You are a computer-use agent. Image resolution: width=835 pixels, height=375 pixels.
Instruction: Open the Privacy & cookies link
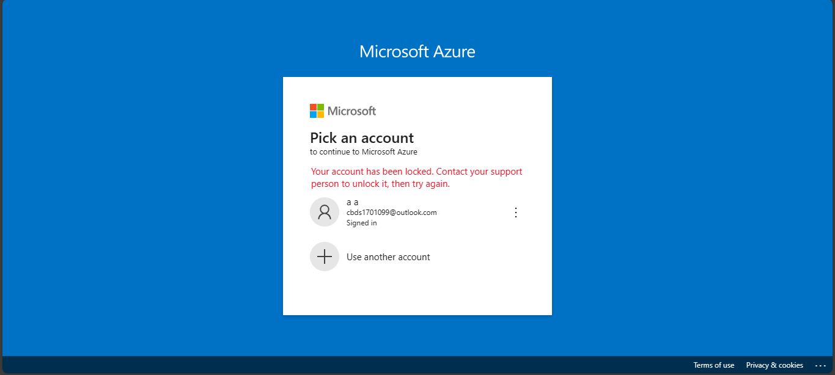[774, 365]
